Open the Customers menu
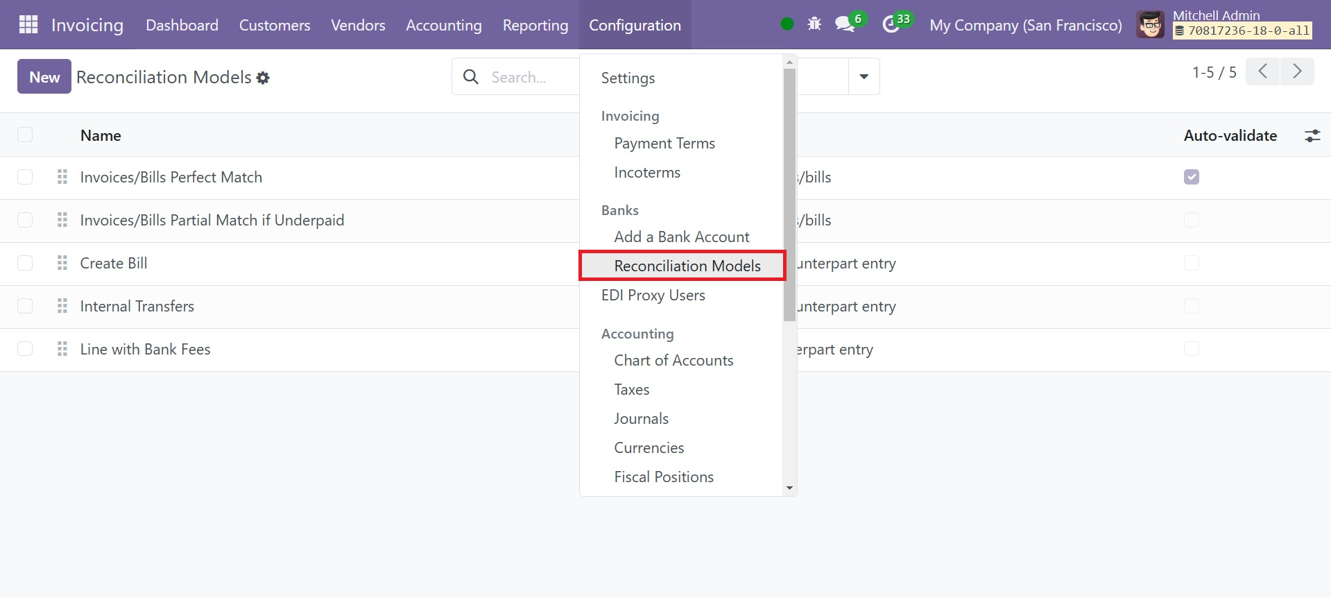1331x598 pixels. 275,25
